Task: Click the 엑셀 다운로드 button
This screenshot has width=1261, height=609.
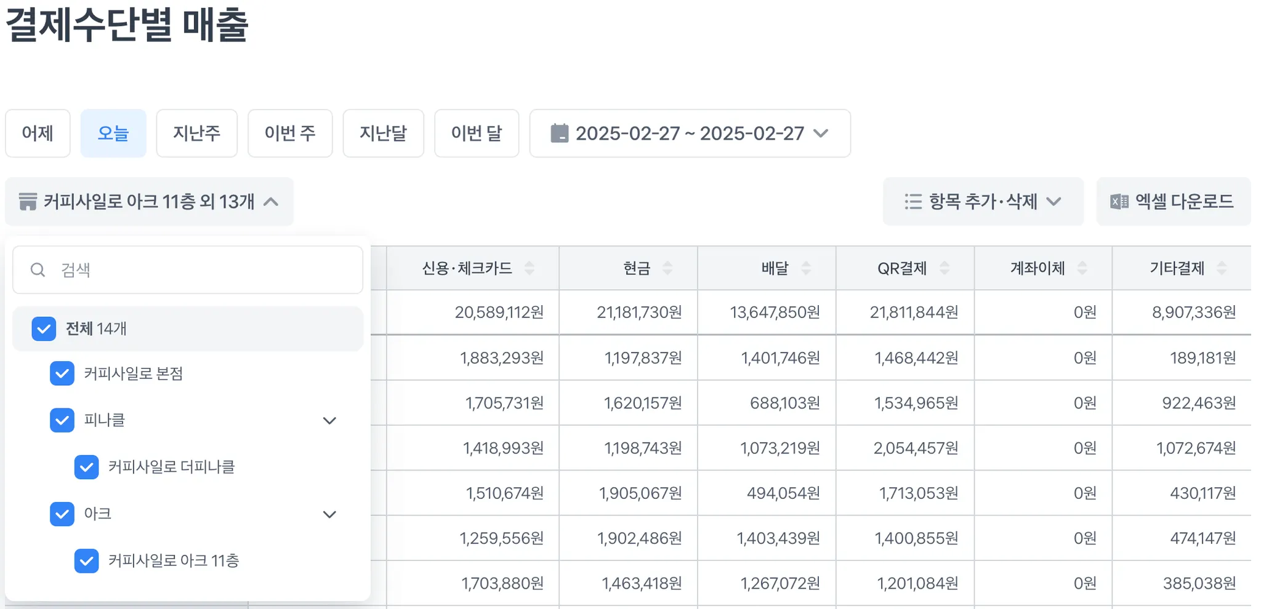Action: 1174,202
